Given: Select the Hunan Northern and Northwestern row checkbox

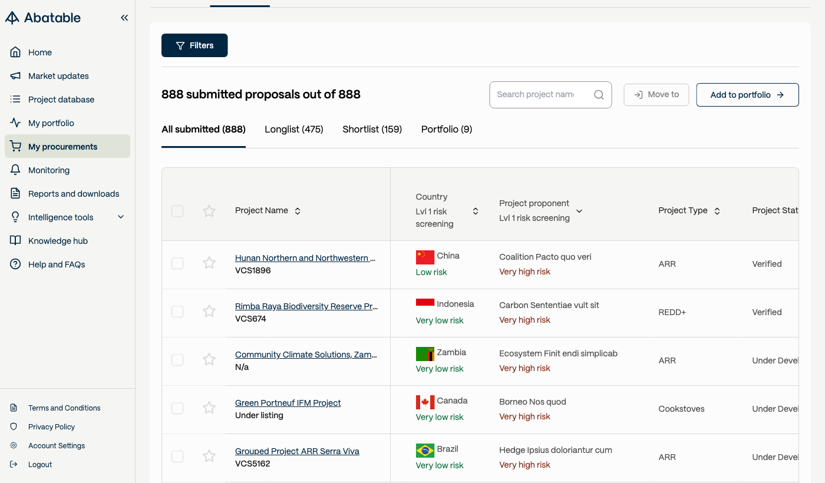Looking at the screenshot, I should click(x=177, y=263).
